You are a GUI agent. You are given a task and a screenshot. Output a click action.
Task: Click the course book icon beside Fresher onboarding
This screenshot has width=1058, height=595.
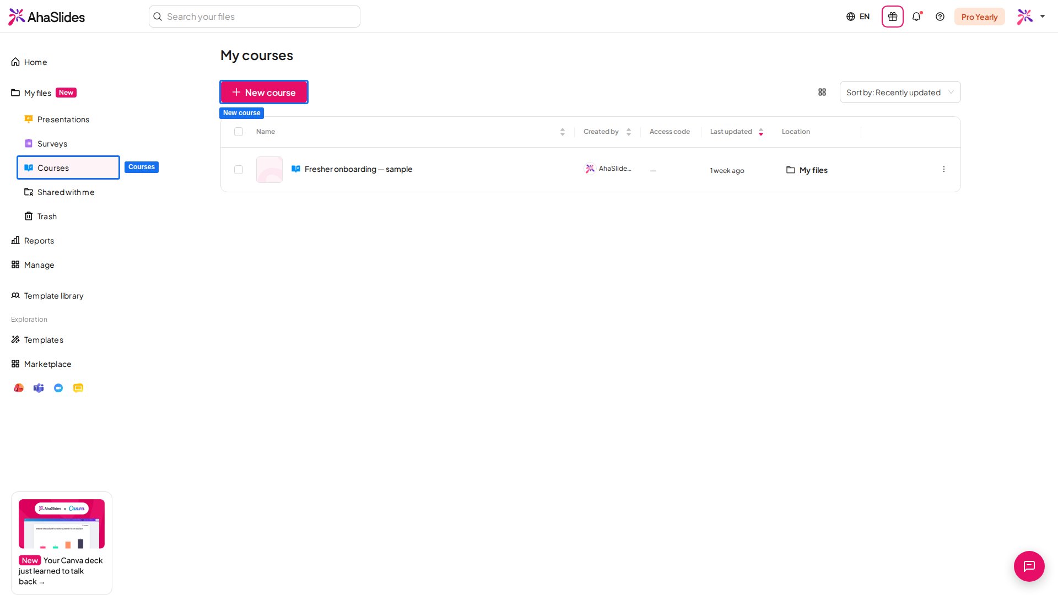296,169
